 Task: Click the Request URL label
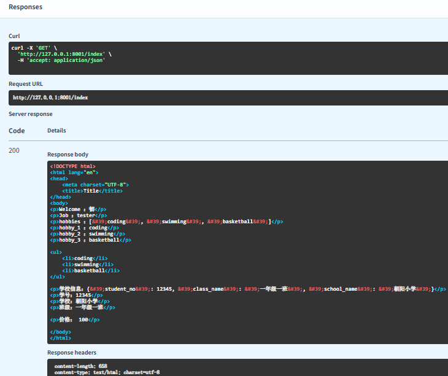pos(26,84)
